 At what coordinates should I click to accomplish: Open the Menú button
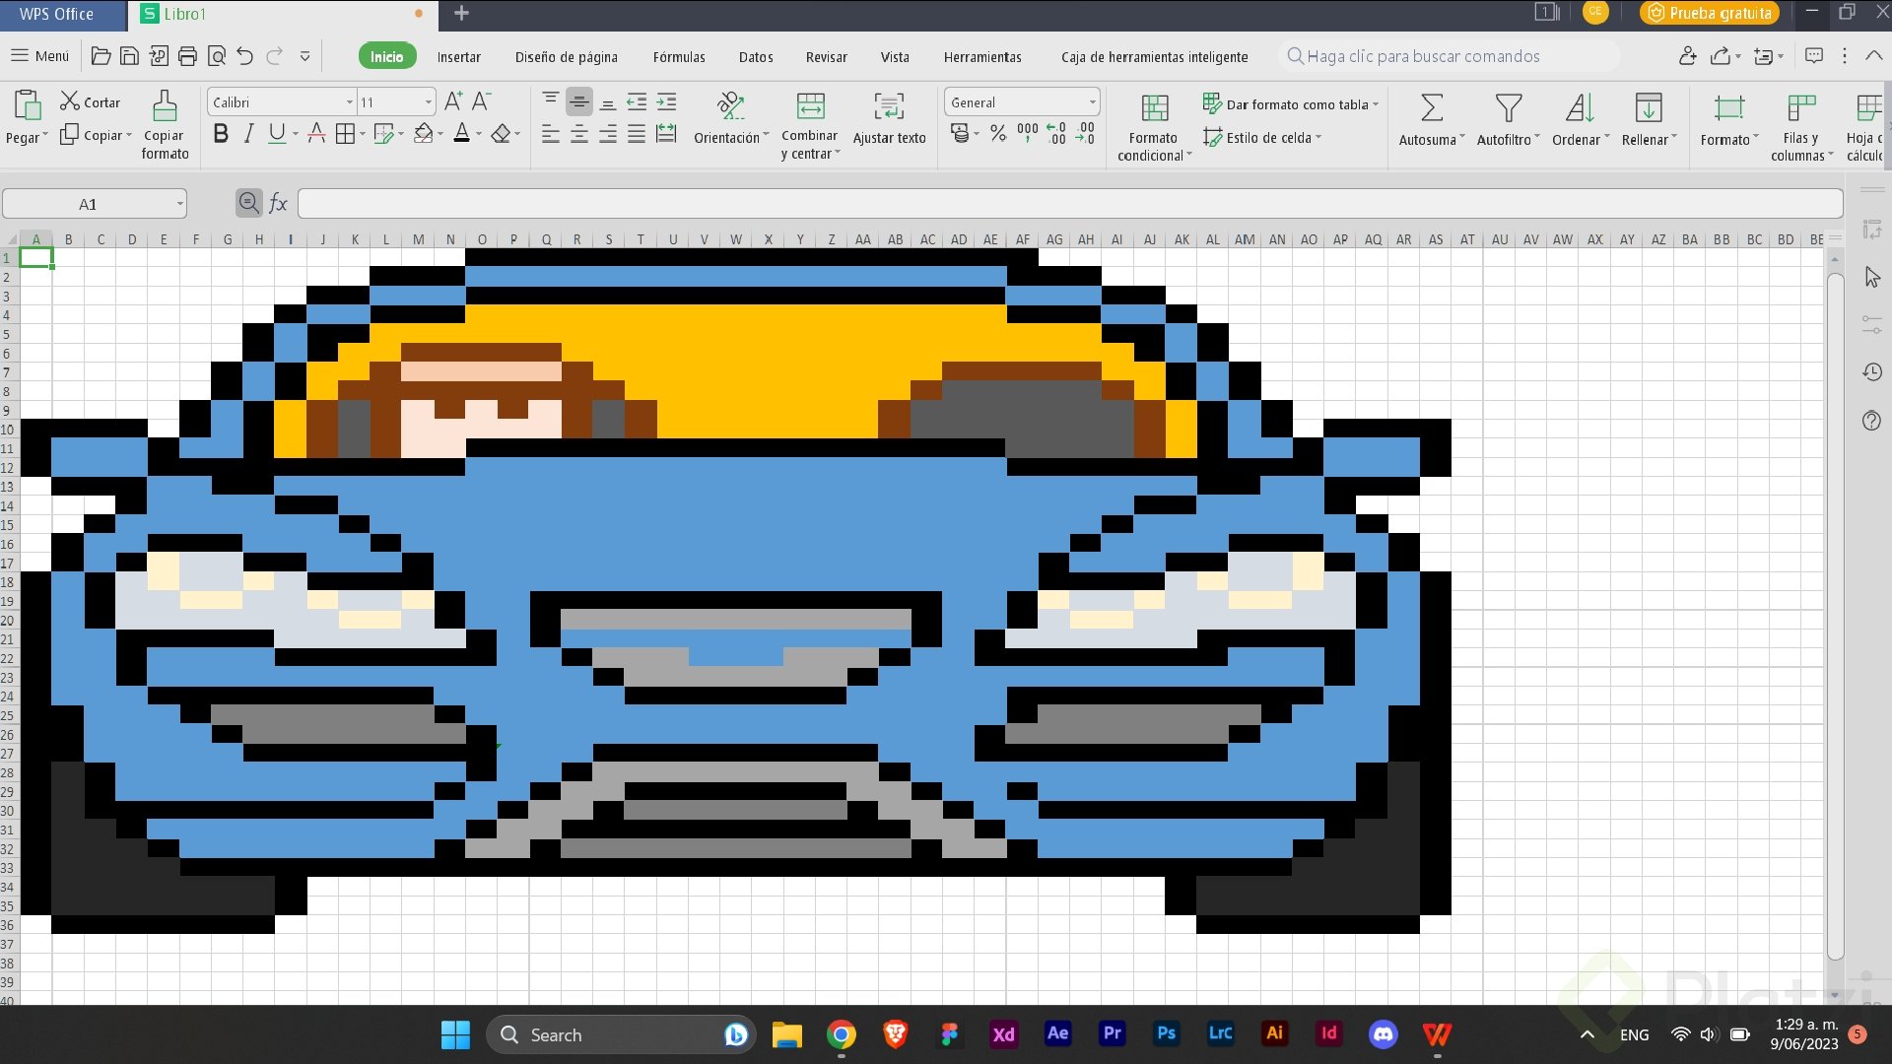click(x=40, y=56)
